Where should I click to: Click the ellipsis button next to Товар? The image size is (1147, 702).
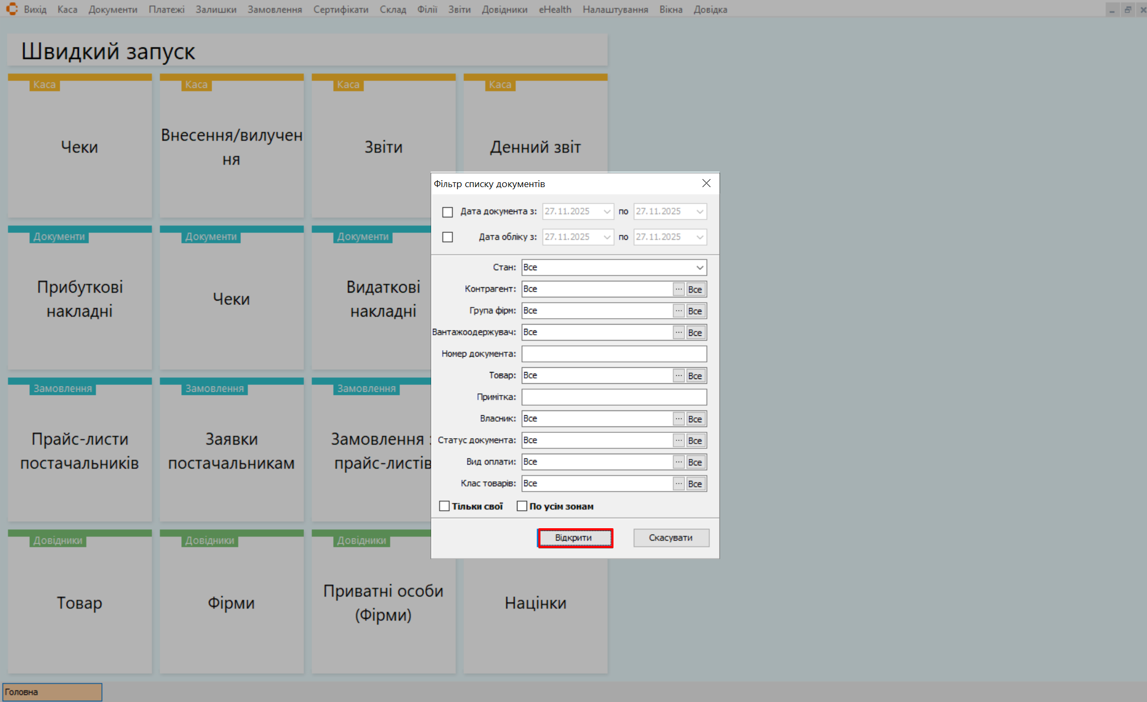(678, 375)
